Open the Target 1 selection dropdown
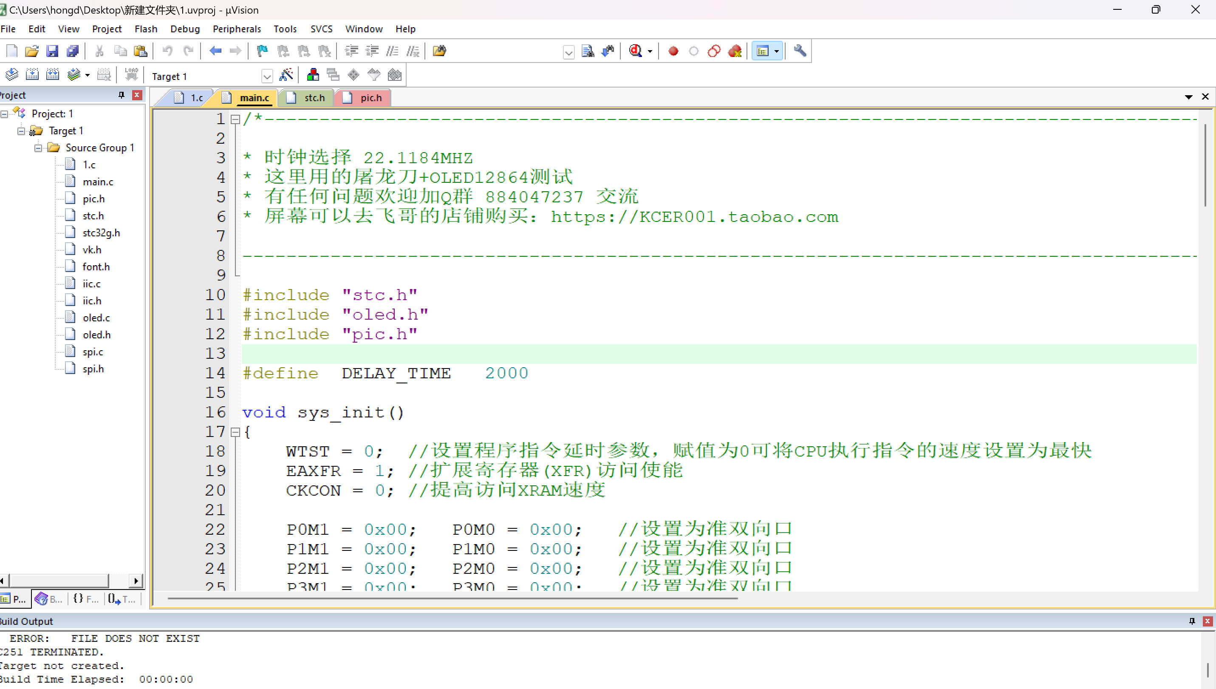1216x689 pixels. [267, 76]
